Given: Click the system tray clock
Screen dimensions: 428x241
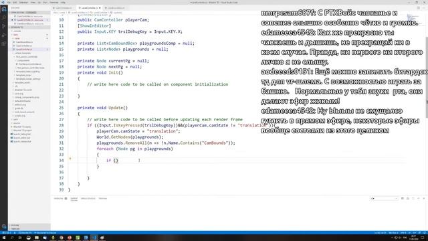Looking at the screenshot, I should [x=413, y=238].
